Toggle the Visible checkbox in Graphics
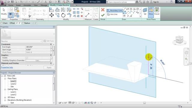 coord(27,58)
